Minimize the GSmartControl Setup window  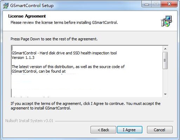(x=146, y=5)
